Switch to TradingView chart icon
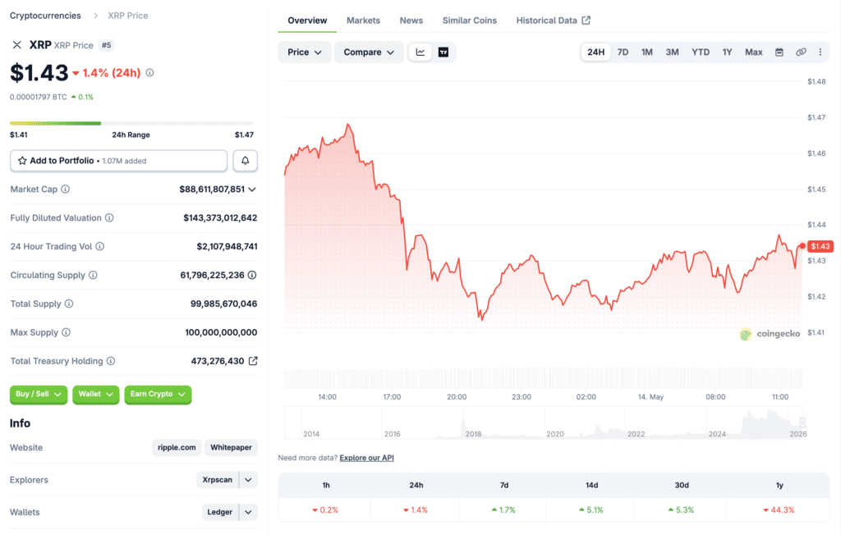This screenshot has height=535, width=841. tap(443, 52)
